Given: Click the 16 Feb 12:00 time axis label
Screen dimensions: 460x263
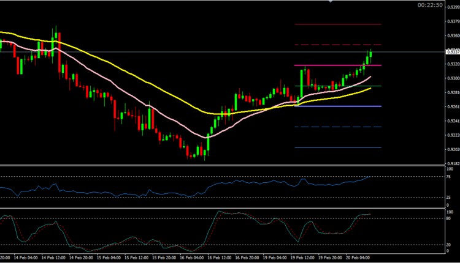Looking at the screenshot, I should 219,258.
